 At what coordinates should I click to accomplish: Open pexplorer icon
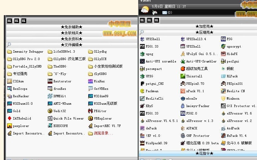10,126
